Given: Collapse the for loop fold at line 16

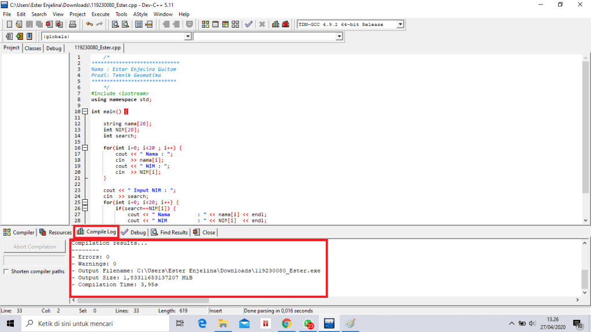Looking at the screenshot, I should tap(85, 148).
